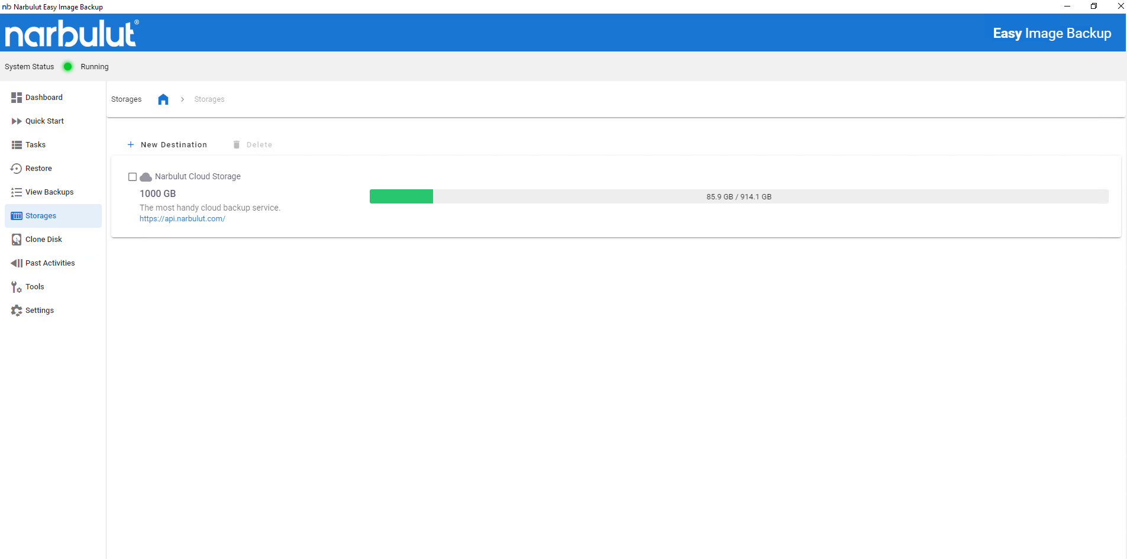Click the Restore circular arrow icon
The width and height of the screenshot is (1127, 559).
(16, 169)
